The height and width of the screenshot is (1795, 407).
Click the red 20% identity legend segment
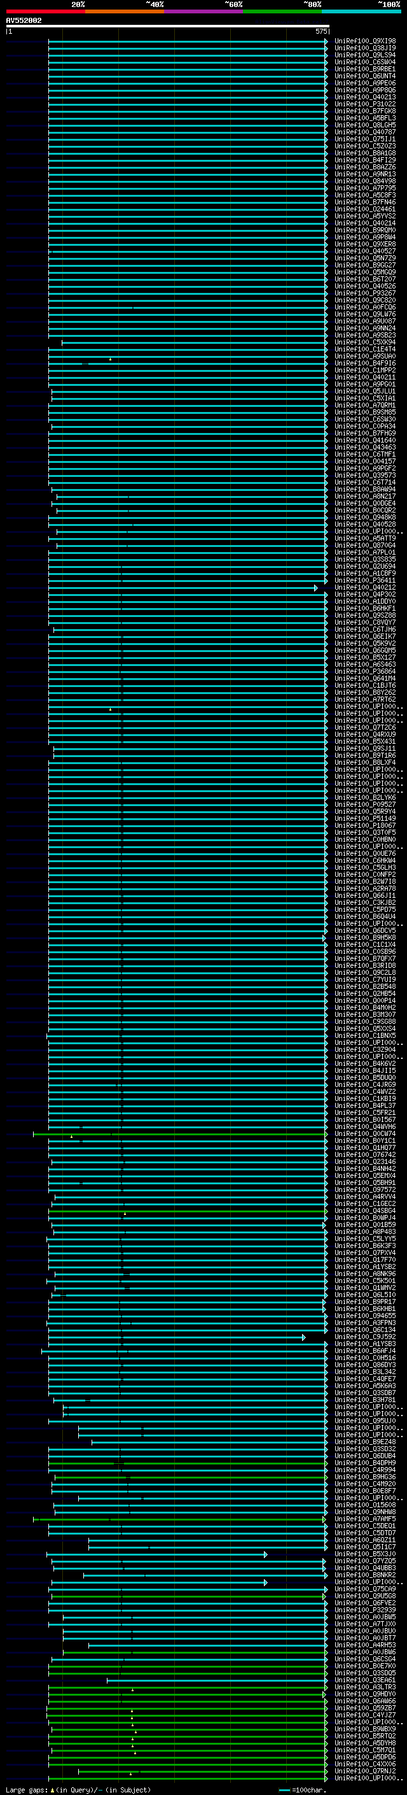pyautogui.click(x=46, y=11)
